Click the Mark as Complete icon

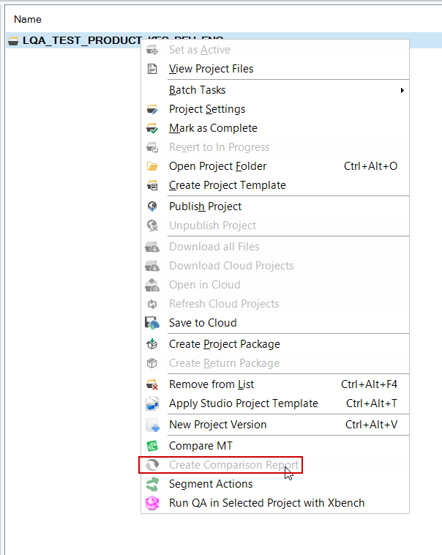point(152,128)
